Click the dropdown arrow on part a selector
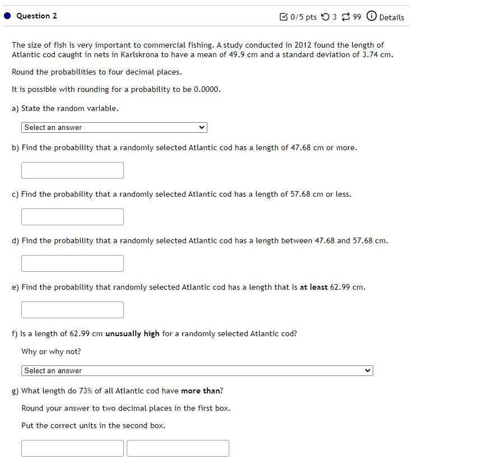The width and height of the screenshot is (500, 464). 201,127
